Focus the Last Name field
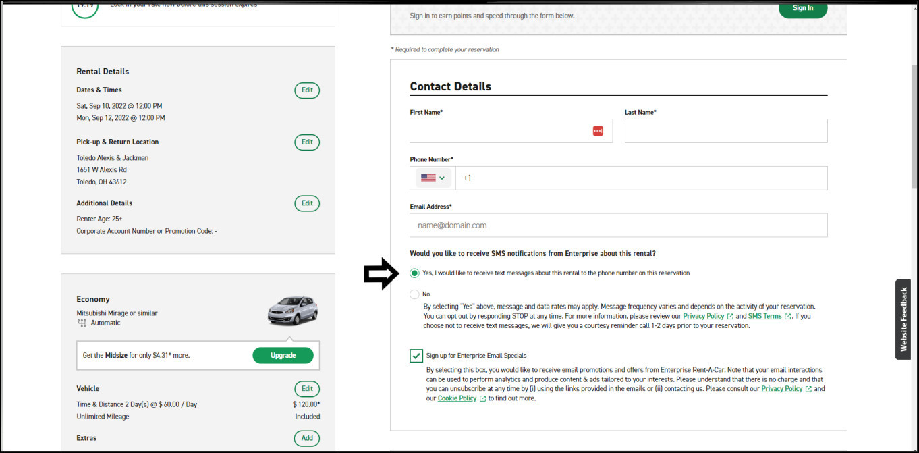This screenshot has height=453, width=919. pyautogui.click(x=726, y=131)
